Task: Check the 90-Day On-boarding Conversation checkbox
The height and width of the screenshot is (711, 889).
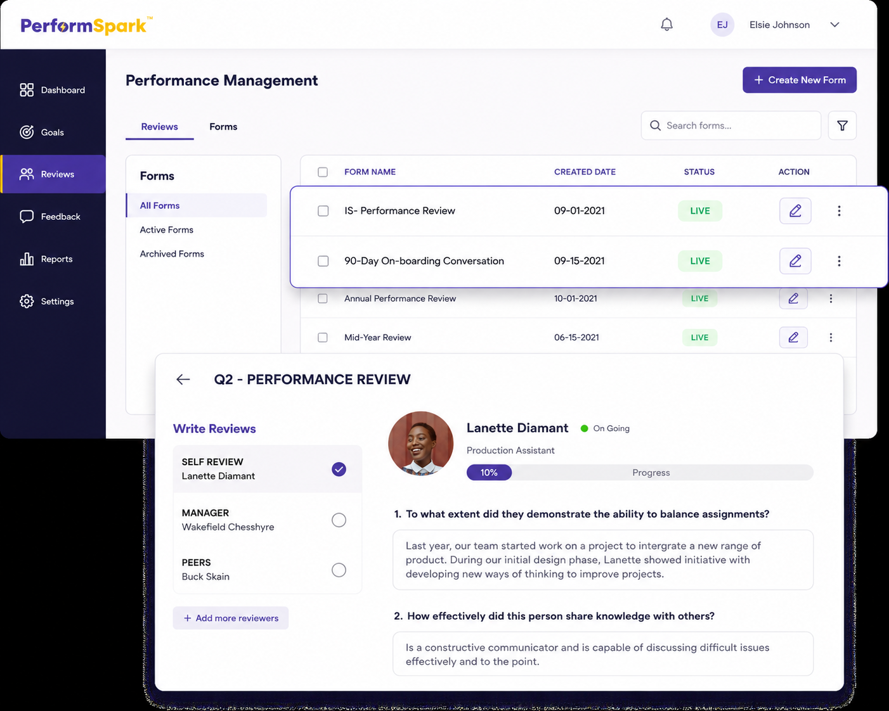Action: (x=323, y=261)
